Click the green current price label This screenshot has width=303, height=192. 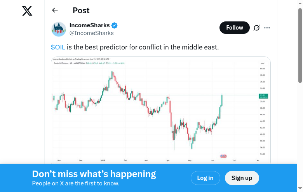(x=263, y=96)
